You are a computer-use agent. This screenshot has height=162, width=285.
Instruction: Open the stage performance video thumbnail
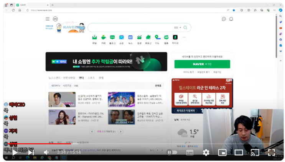click(122, 100)
